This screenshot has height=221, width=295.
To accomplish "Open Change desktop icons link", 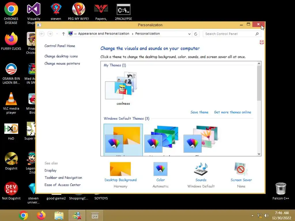I will point(61,56).
